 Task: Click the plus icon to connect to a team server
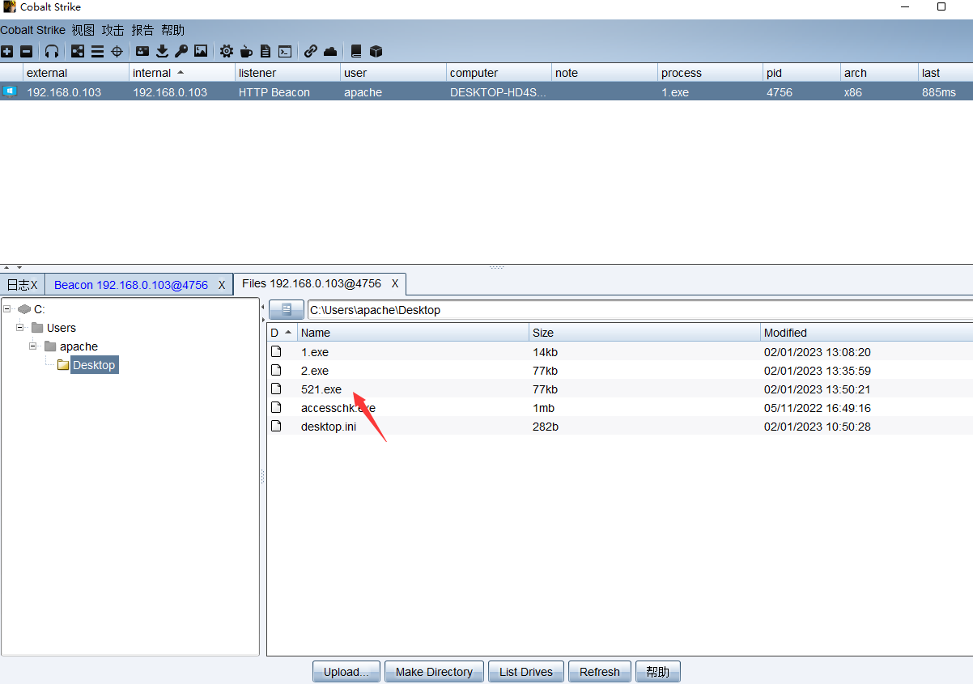coord(7,51)
